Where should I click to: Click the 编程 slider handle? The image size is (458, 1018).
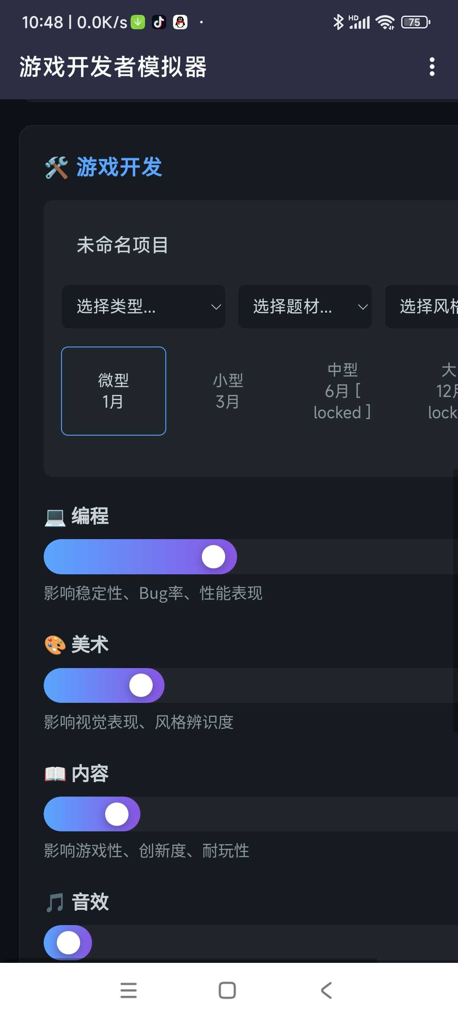pyautogui.click(x=213, y=557)
